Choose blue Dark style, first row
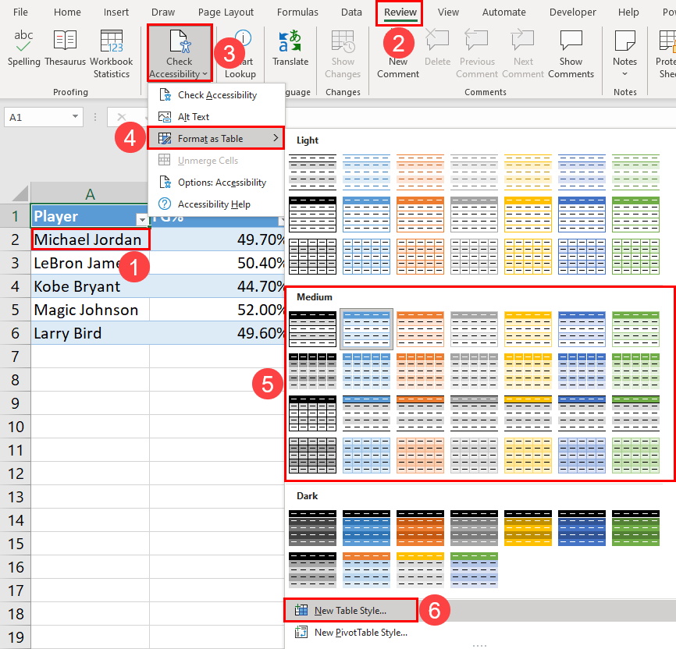This screenshot has width=676, height=649. pyautogui.click(x=366, y=528)
